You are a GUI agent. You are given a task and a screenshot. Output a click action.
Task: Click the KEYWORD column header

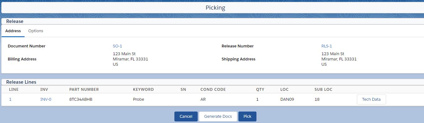(x=143, y=90)
